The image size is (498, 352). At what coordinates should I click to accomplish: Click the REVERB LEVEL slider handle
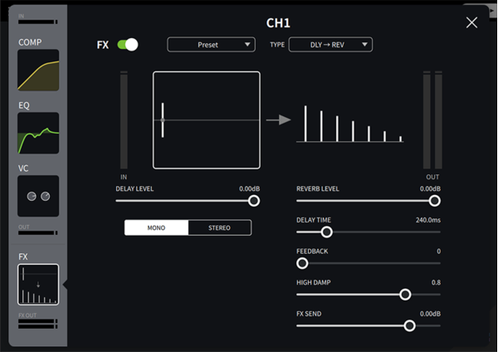coord(434,200)
